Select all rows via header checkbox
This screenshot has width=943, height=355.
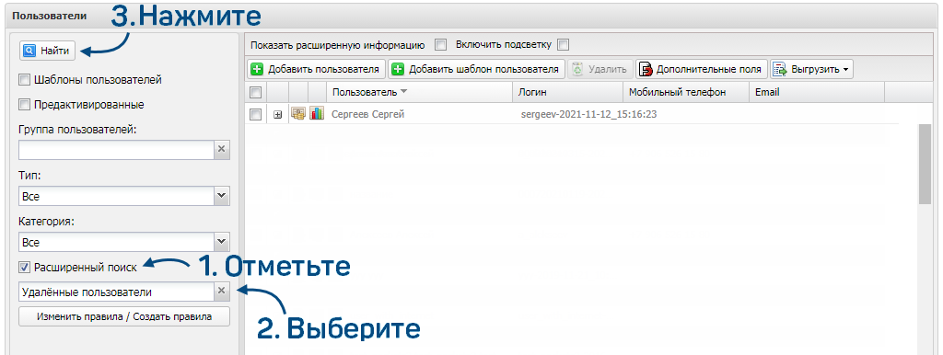click(256, 92)
